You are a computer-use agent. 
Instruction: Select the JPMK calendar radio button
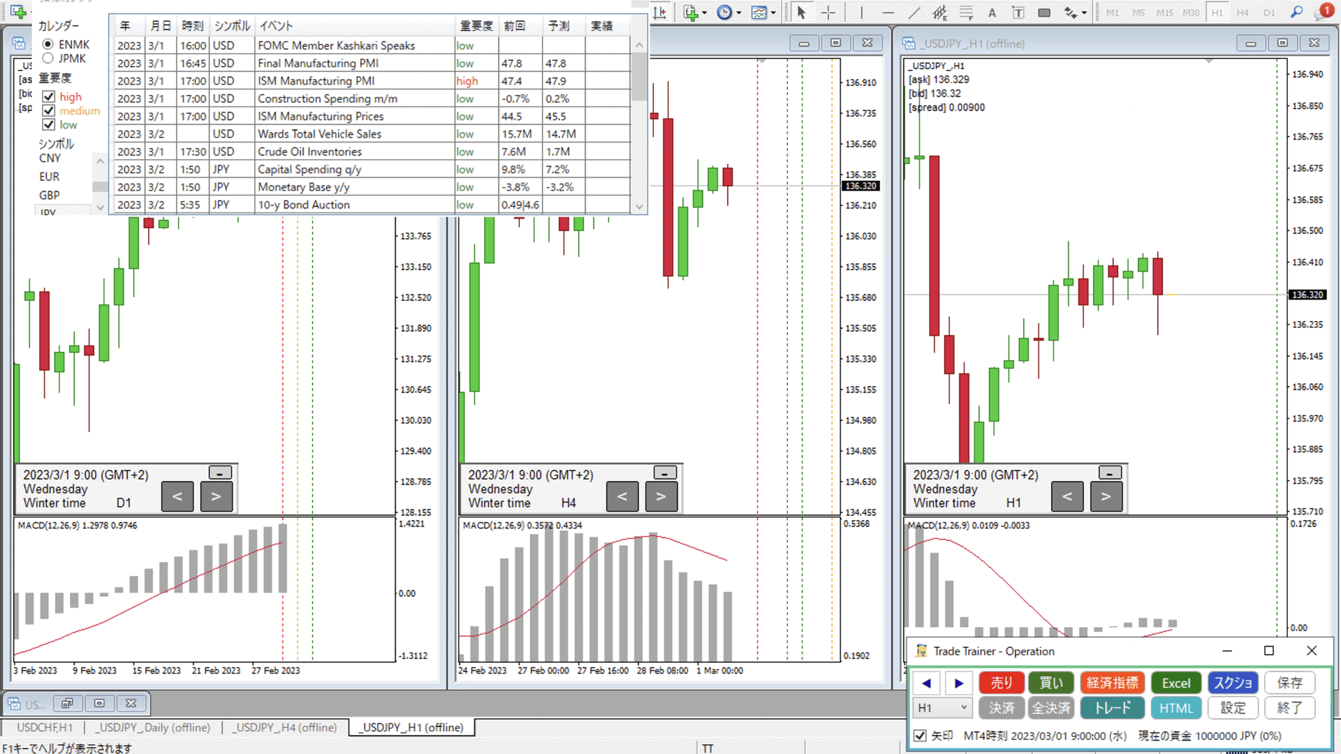coord(48,59)
